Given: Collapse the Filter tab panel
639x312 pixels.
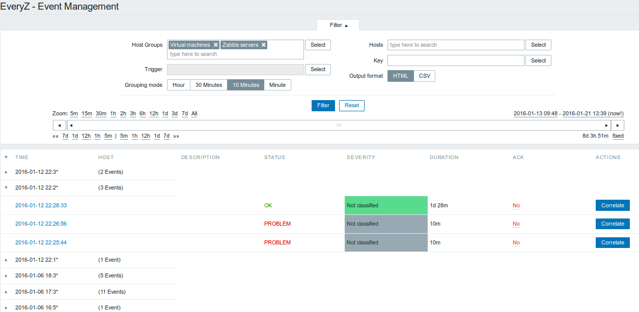Looking at the screenshot, I should tap(338, 25).
